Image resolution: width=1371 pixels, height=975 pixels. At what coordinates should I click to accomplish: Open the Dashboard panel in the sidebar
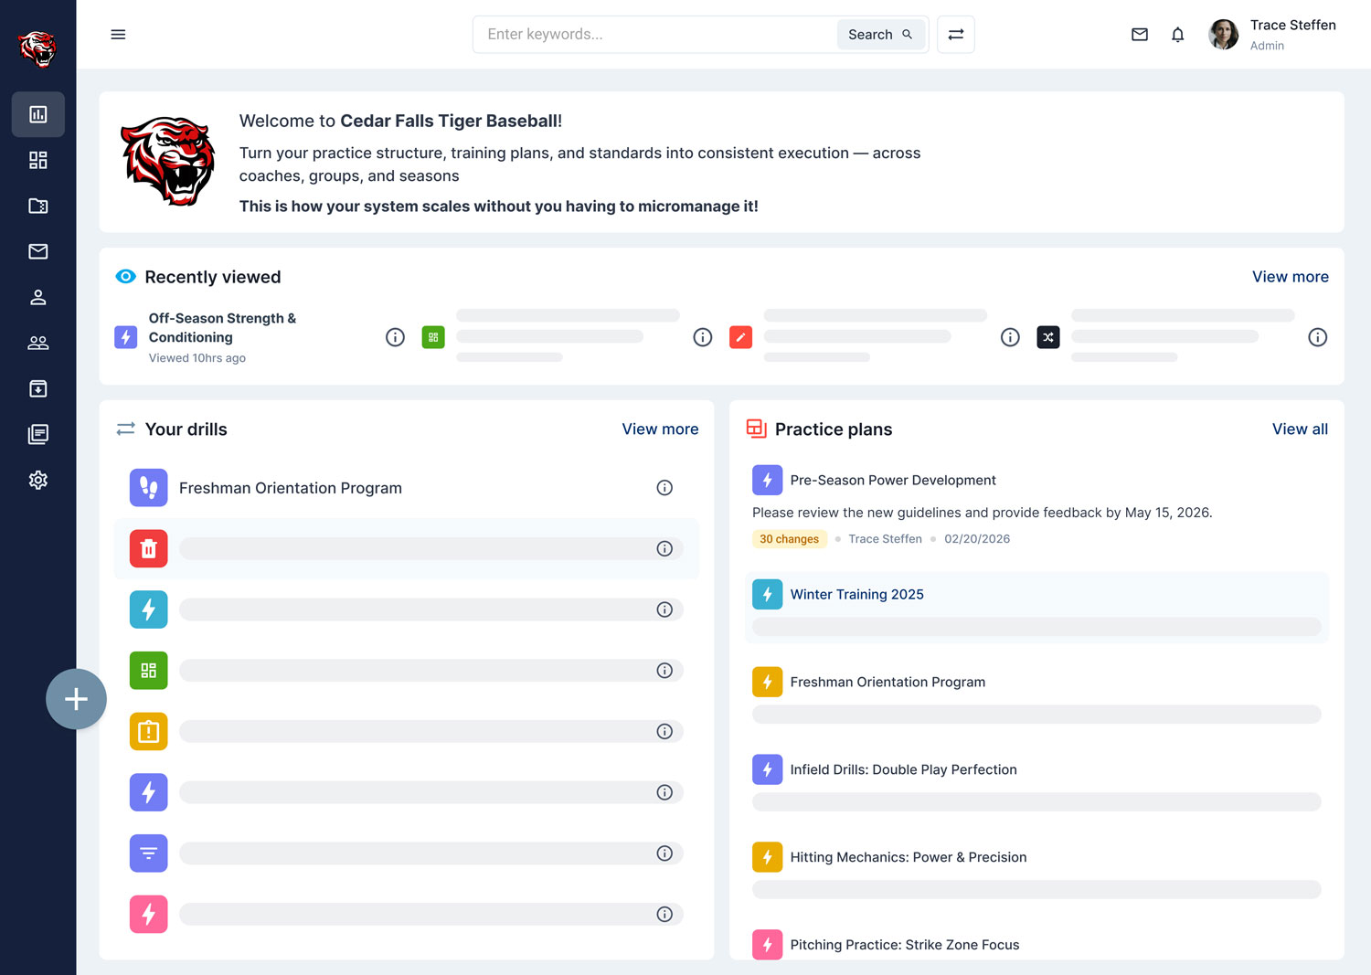(37, 114)
